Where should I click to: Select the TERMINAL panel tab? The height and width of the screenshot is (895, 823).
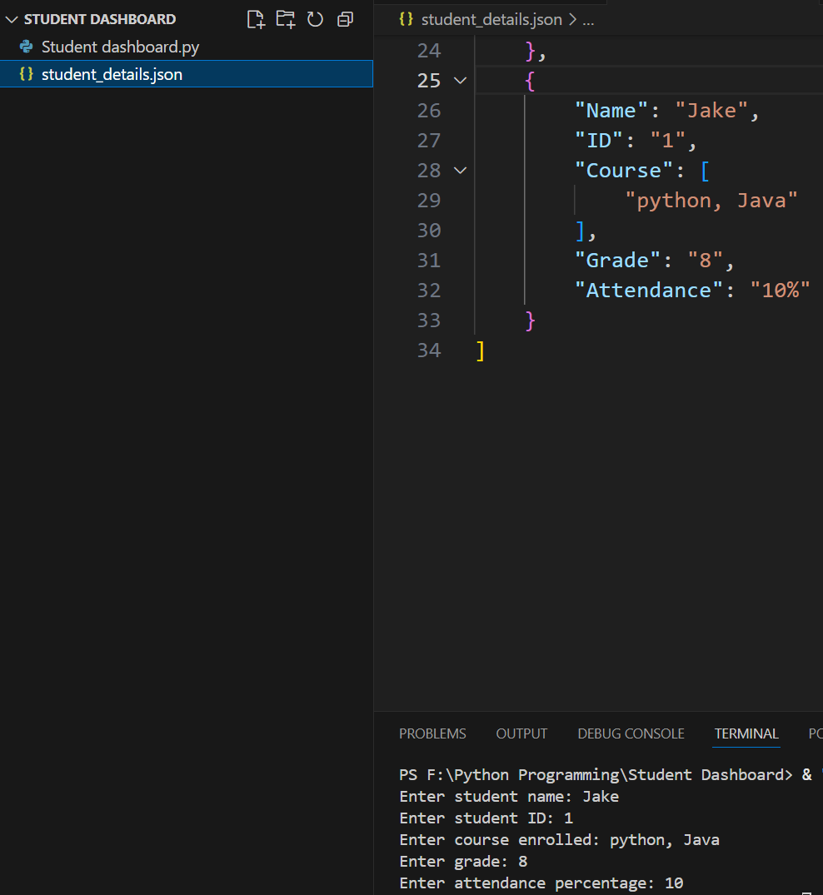pyautogui.click(x=746, y=733)
